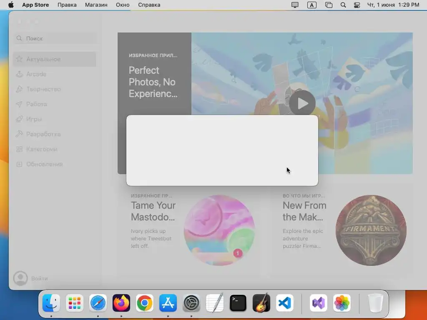427x320 pixels.
Task: Open the Магазин menu
Action: (x=96, y=5)
